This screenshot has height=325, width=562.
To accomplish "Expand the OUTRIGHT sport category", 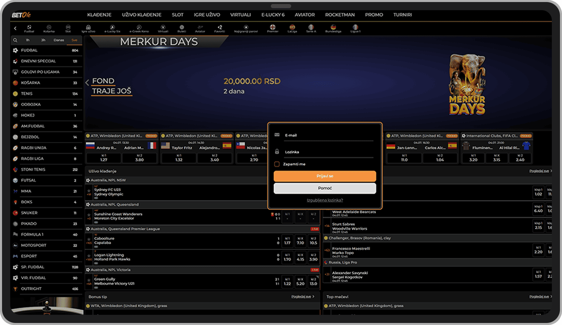I will coord(46,289).
